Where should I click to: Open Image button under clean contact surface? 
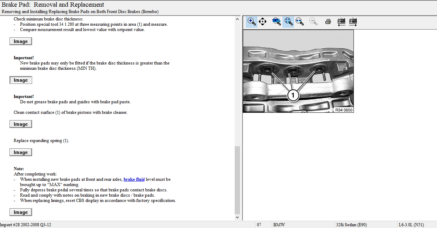point(21,124)
